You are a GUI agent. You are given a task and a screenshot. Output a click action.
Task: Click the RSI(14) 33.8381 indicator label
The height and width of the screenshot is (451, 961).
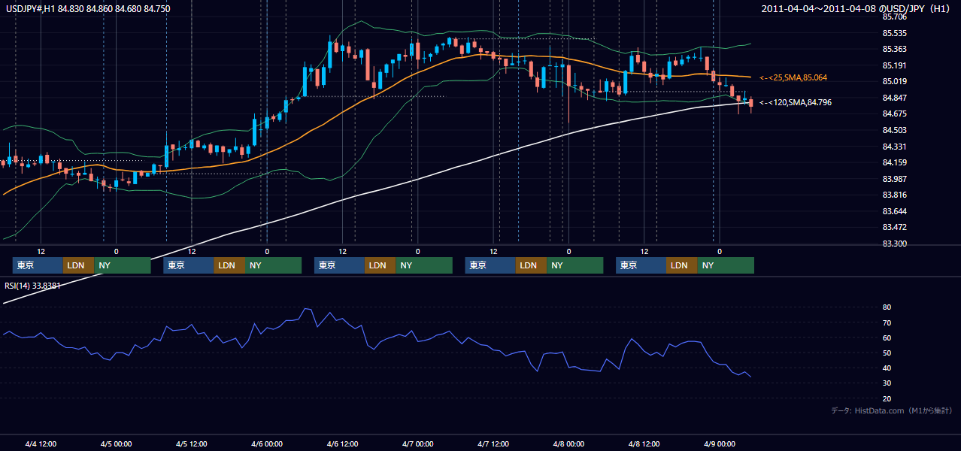[32, 286]
